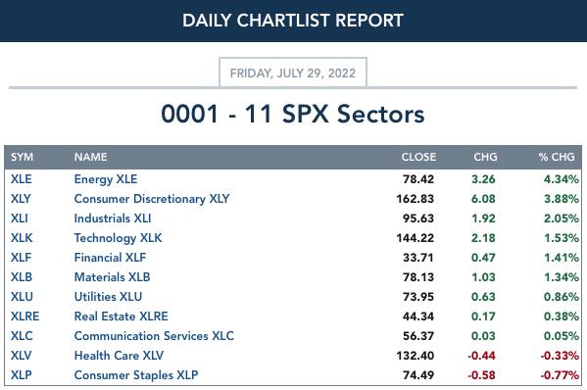
Task: Click the CLOSE column header
Action: click(418, 157)
